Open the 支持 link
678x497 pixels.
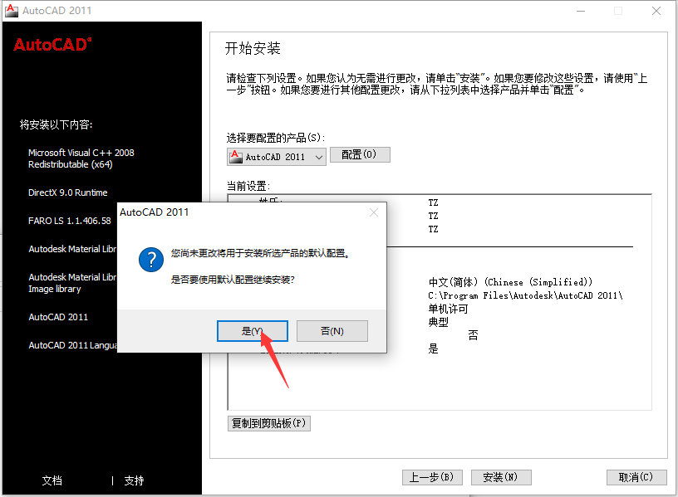[x=134, y=480]
